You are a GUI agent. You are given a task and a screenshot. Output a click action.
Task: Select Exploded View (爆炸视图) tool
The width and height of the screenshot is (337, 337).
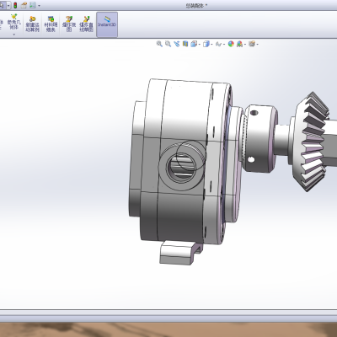pos(69,24)
